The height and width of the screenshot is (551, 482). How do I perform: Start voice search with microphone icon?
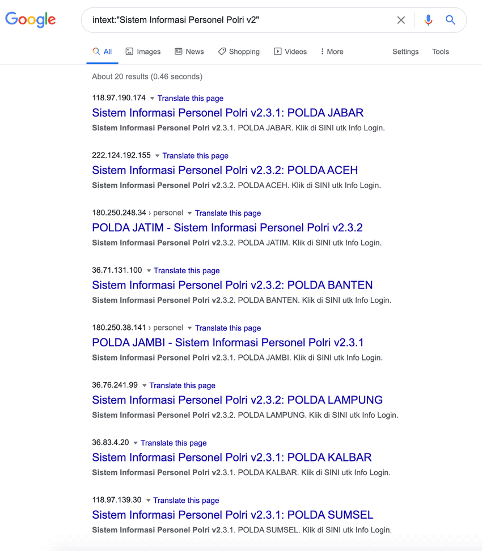pyautogui.click(x=428, y=20)
